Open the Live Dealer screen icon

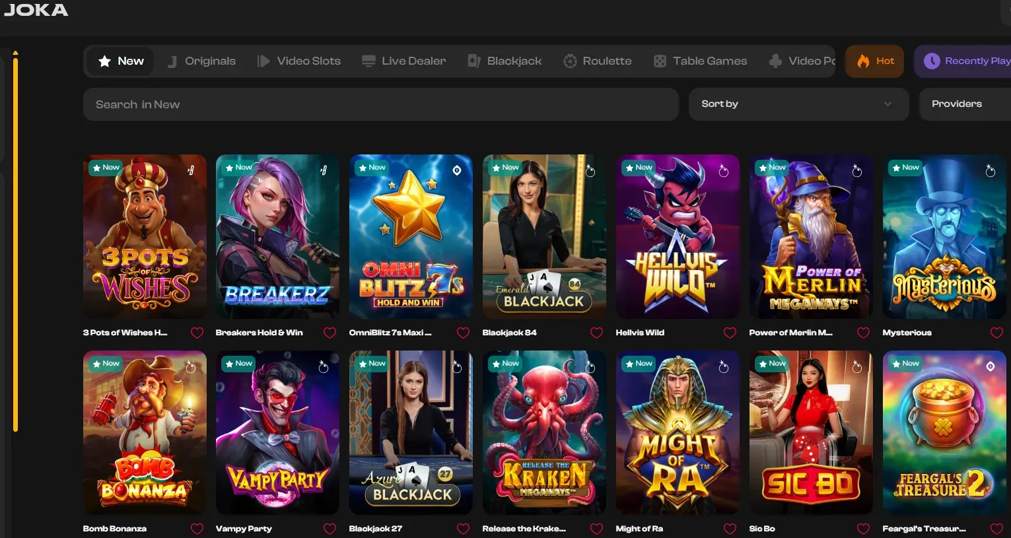click(368, 61)
